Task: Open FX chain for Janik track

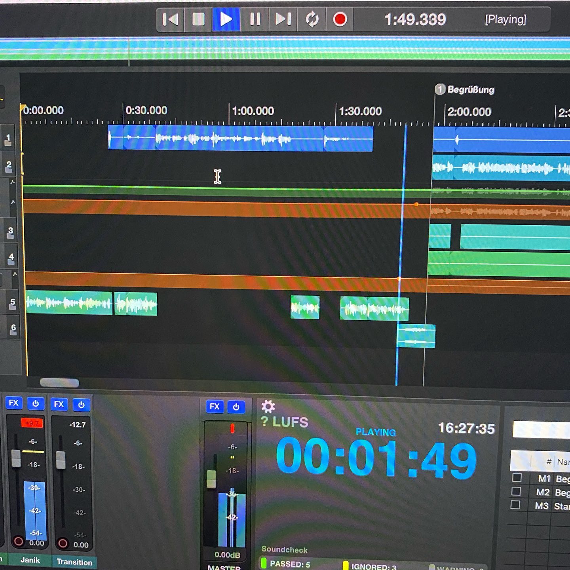Action: click(13, 403)
